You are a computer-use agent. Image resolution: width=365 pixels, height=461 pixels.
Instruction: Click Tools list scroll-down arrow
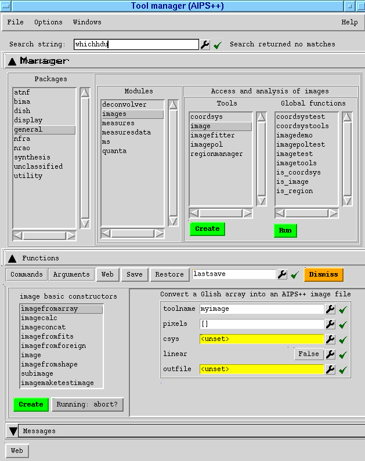pyautogui.click(x=261, y=201)
